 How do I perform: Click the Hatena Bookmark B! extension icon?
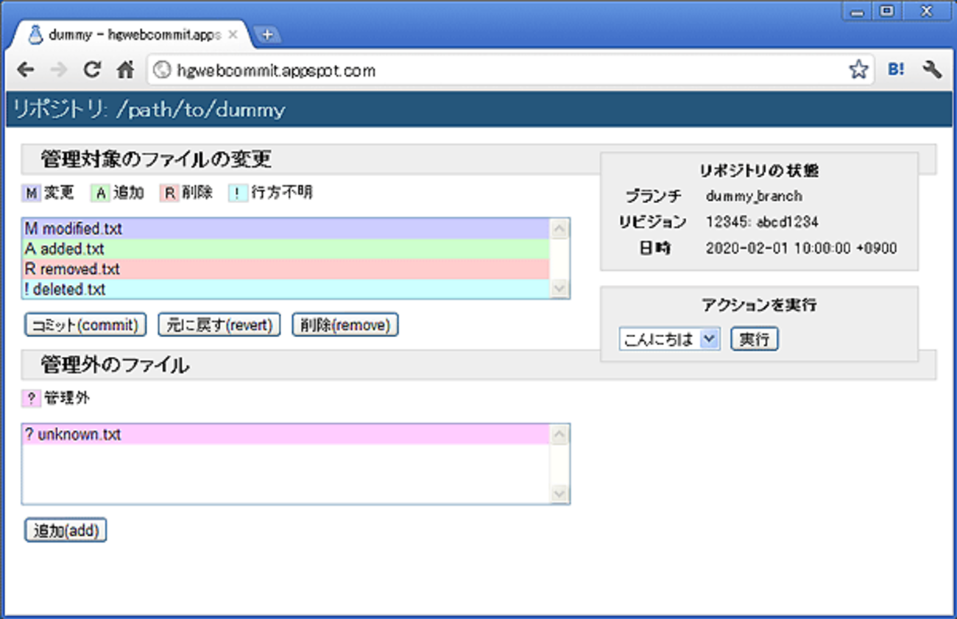pyautogui.click(x=897, y=70)
